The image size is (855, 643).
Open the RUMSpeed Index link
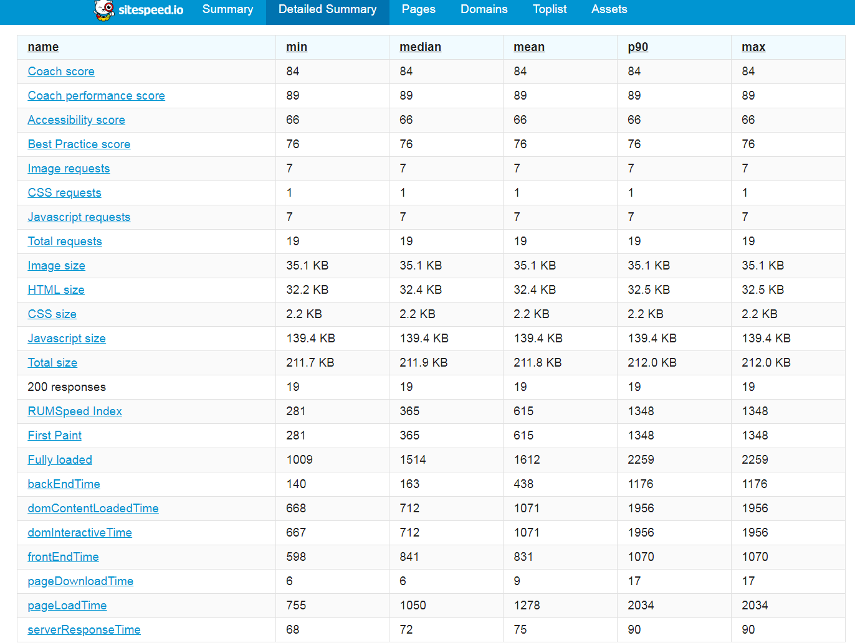pos(75,411)
